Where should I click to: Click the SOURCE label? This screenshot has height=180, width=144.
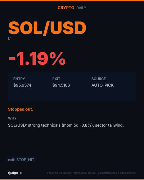pyautogui.click(x=99, y=79)
